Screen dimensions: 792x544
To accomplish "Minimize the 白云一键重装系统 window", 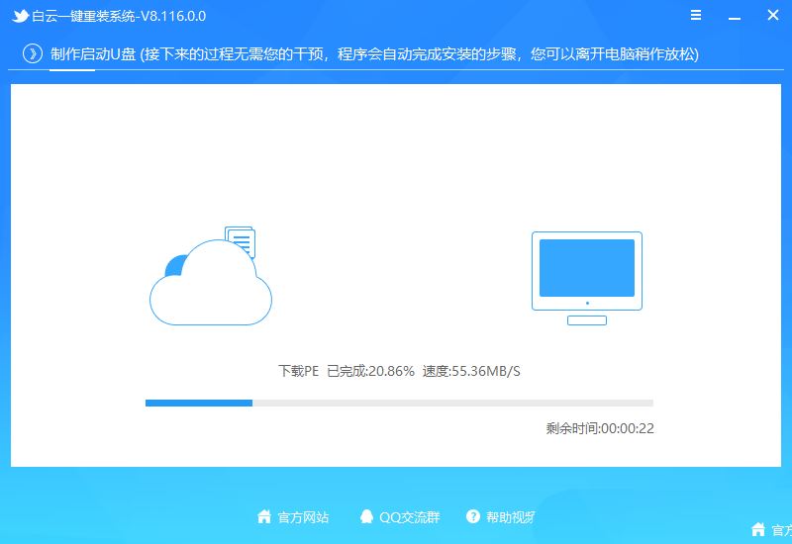I will tap(735, 19).
